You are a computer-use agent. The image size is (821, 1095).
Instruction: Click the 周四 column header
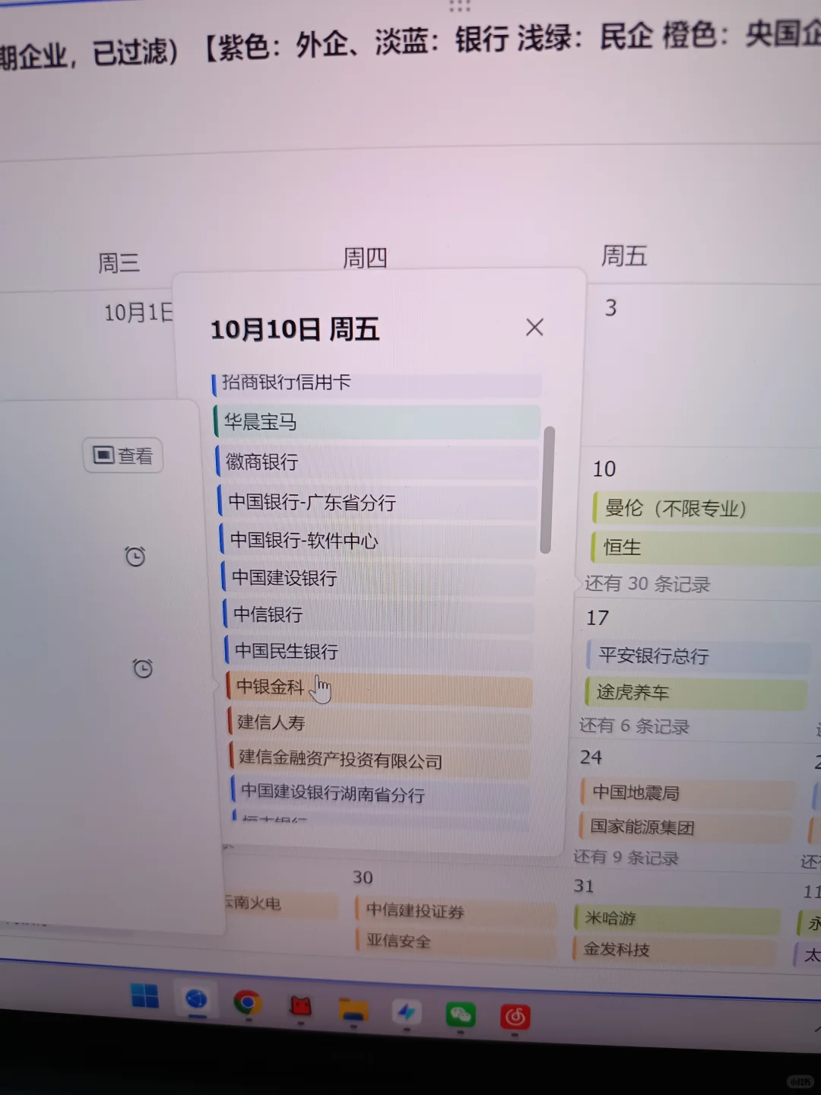pyautogui.click(x=365, y=259)
